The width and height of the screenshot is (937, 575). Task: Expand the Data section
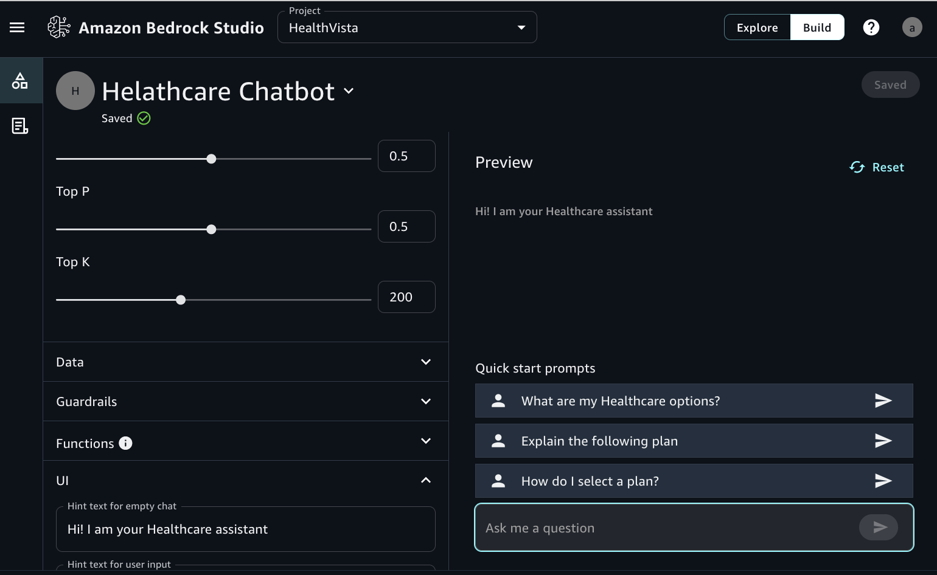pos(246,362)
